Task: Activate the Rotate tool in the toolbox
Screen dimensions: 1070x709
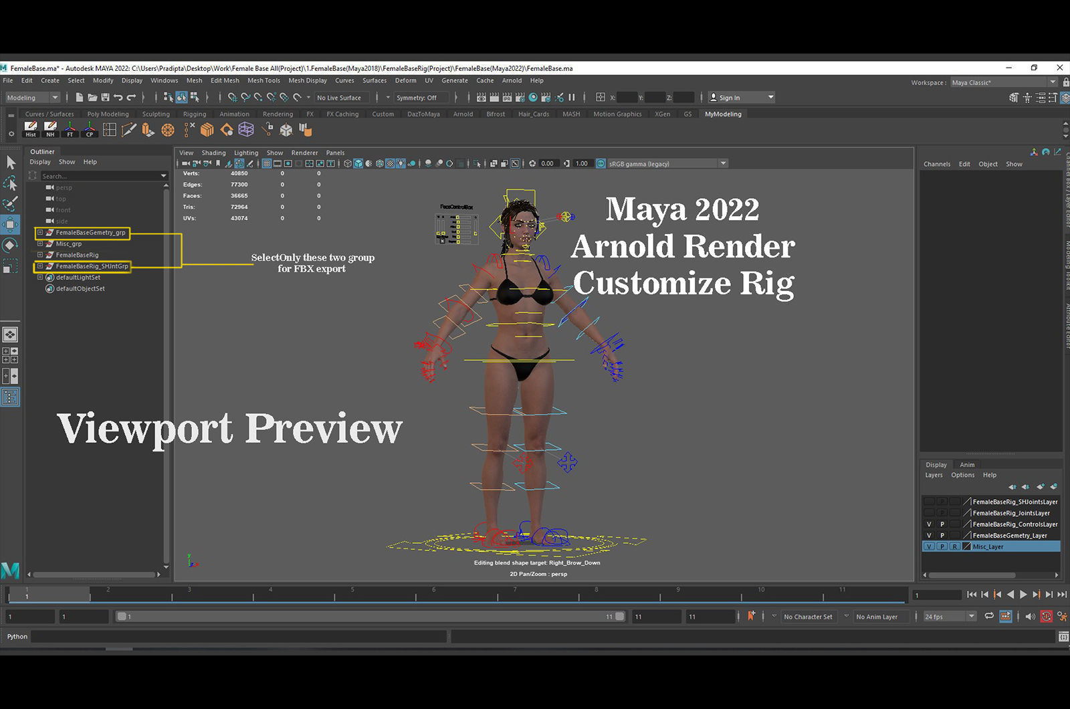Action: (x=10, y=245)
